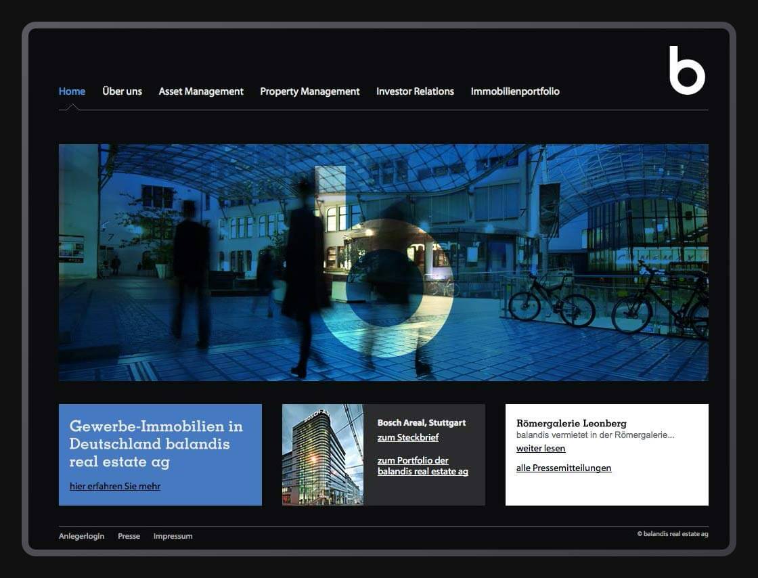This screenshot has height=578, width=758.
Task: Navigate to Über uns
Action: [x=122, y=91]
